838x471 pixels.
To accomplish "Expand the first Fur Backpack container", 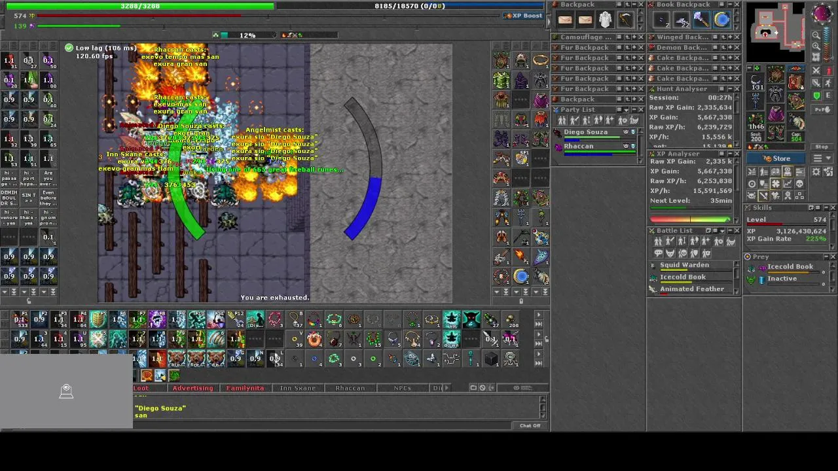I will click(x=633, y=48).
